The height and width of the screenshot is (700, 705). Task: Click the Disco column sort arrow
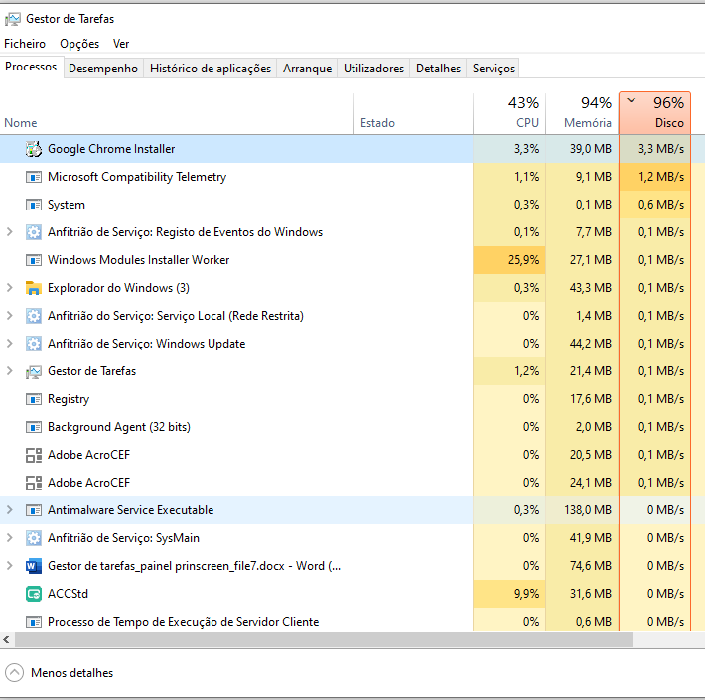click(632, 100)
